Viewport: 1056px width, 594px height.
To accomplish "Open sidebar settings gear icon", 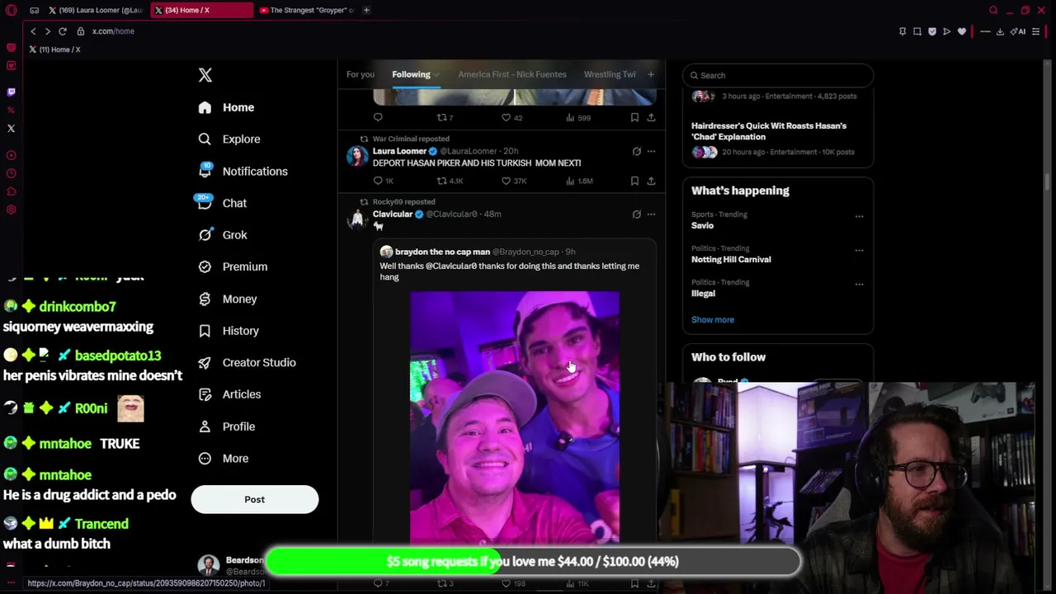I will pos(11,210).
